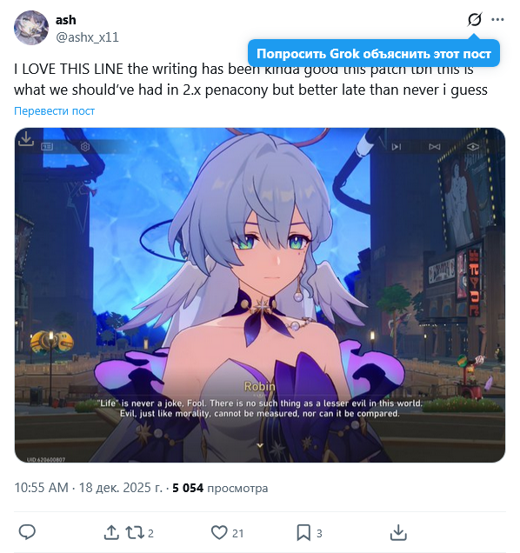Toggle the in-game hide UI eye icon

tap(473, 146)
